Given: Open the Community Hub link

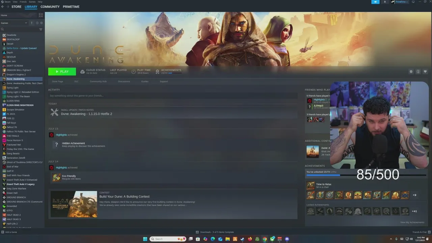Looking at the screenshot, I should pyautogui.click(x=98, y=81).
